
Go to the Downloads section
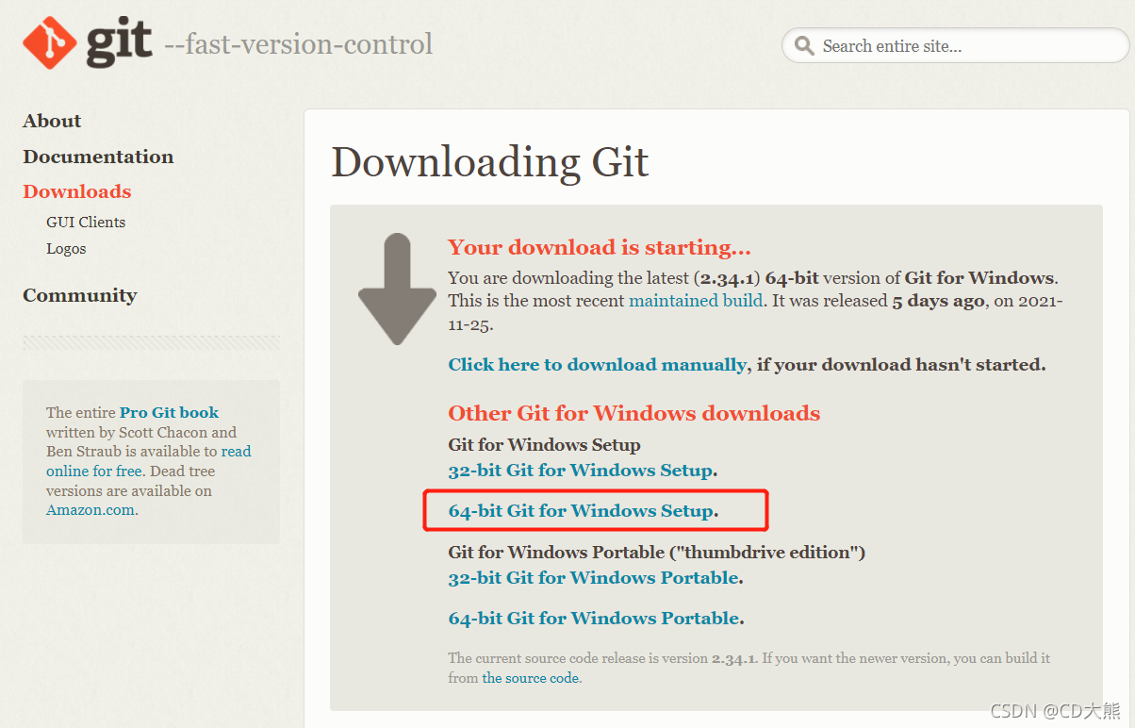pyautogui.click(x=77, y=191)
